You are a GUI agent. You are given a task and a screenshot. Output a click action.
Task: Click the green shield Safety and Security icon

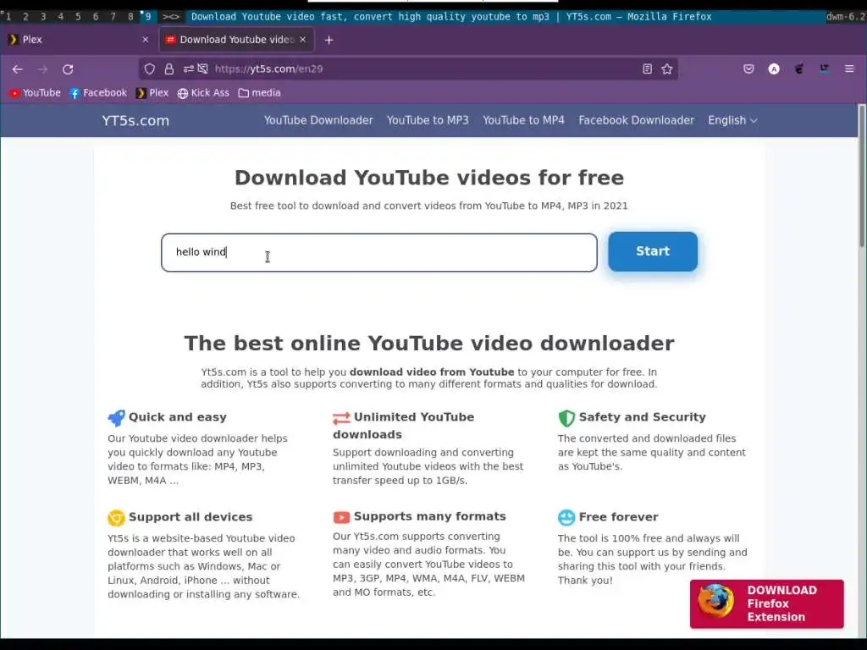pyautogui.click(x=566, y=418)
